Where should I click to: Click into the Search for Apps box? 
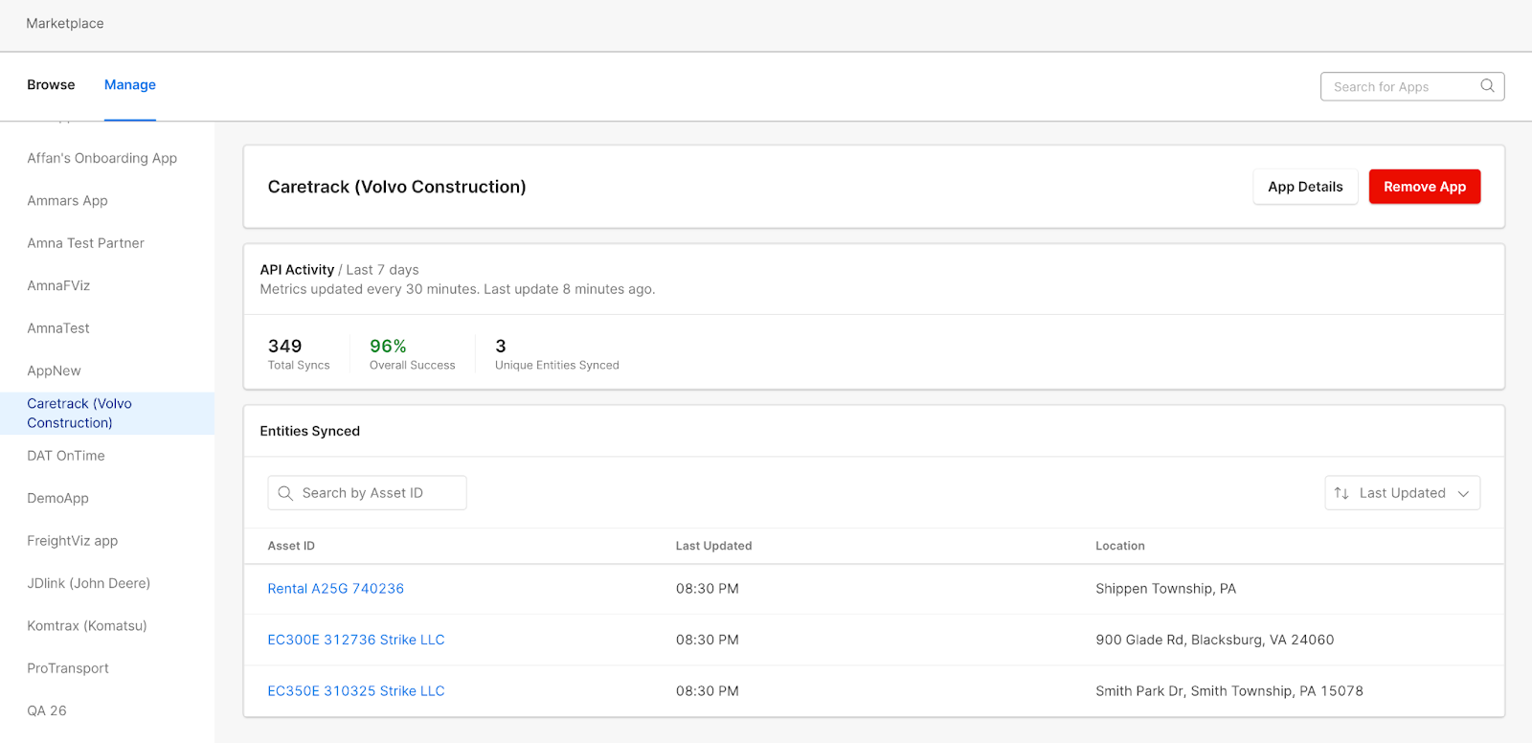1398,87
